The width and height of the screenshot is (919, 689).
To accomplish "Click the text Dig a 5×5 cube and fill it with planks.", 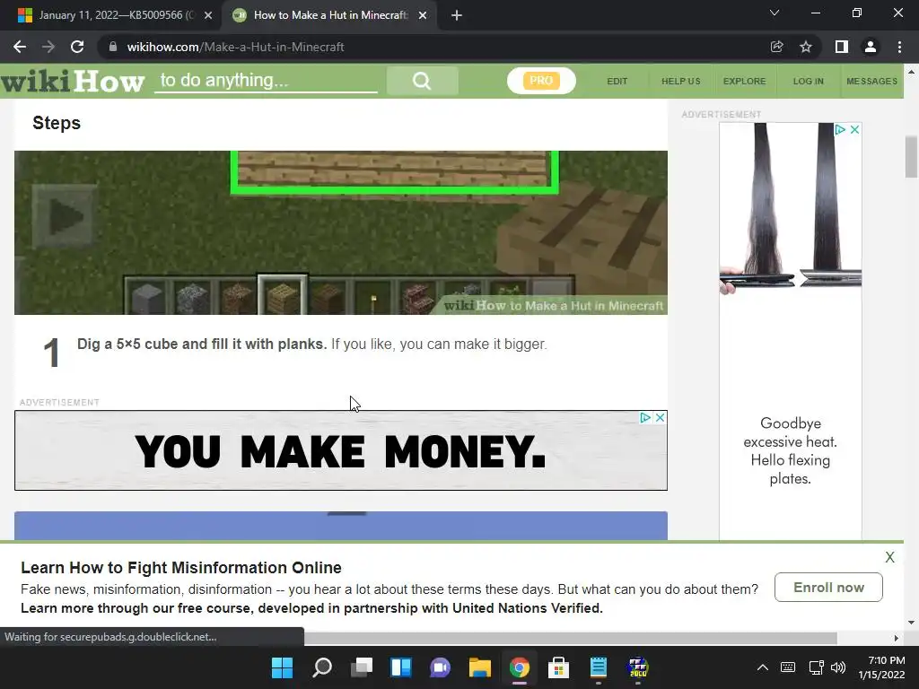I will (x=202, y=344).
